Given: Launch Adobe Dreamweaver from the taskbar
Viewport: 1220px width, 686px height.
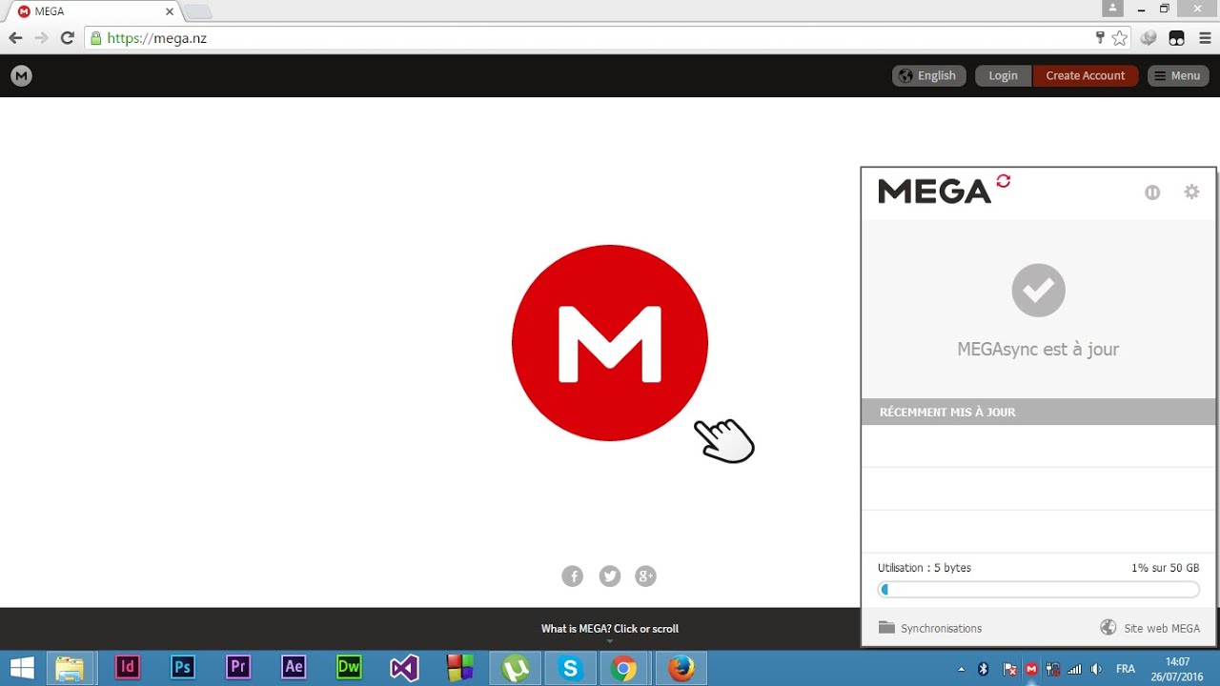Looking at the screenshot, I should tap(349, 668).
